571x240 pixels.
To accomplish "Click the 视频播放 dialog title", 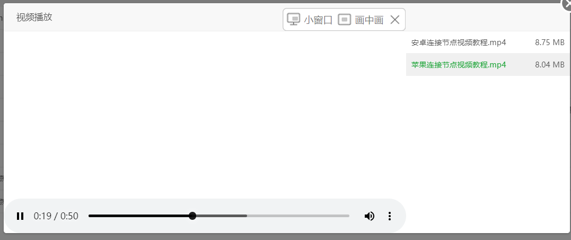I will 34,17.
